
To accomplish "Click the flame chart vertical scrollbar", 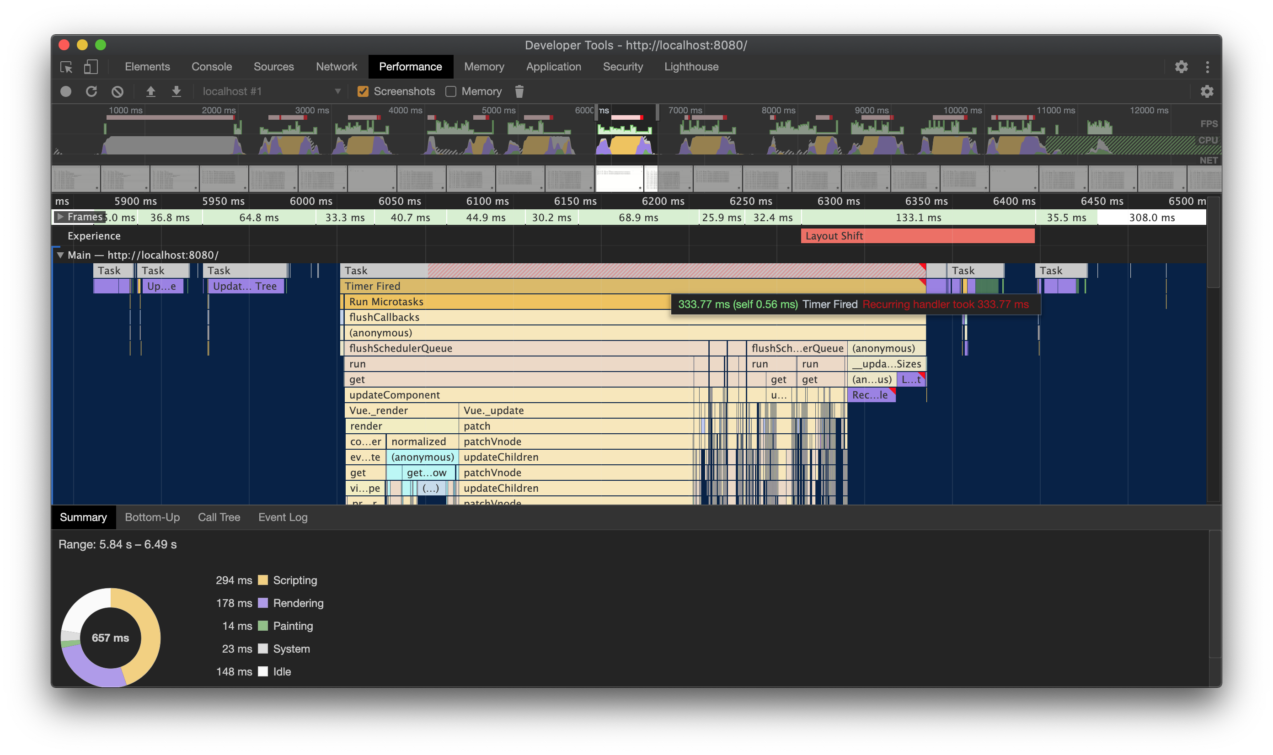I will [1214, 243].
